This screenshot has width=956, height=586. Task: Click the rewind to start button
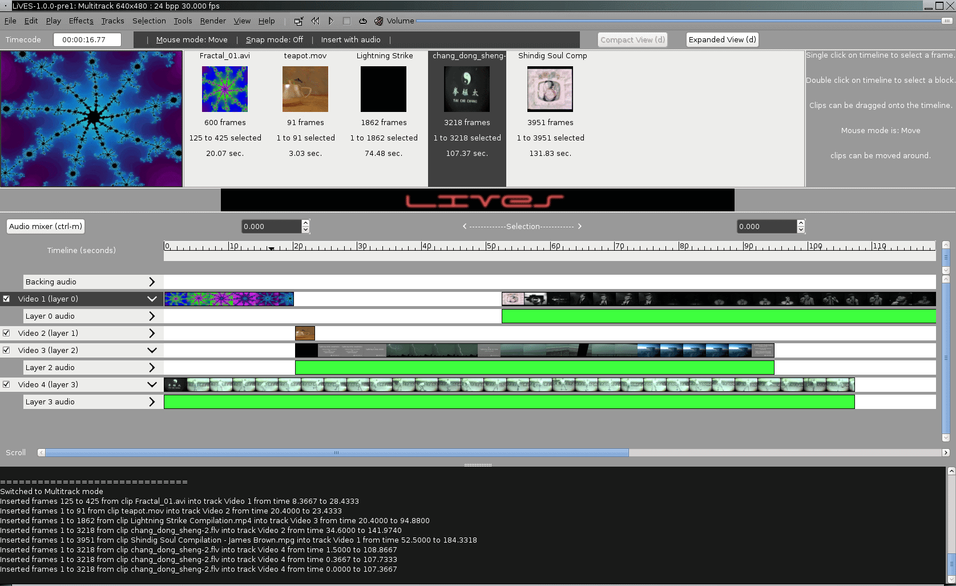315,21
